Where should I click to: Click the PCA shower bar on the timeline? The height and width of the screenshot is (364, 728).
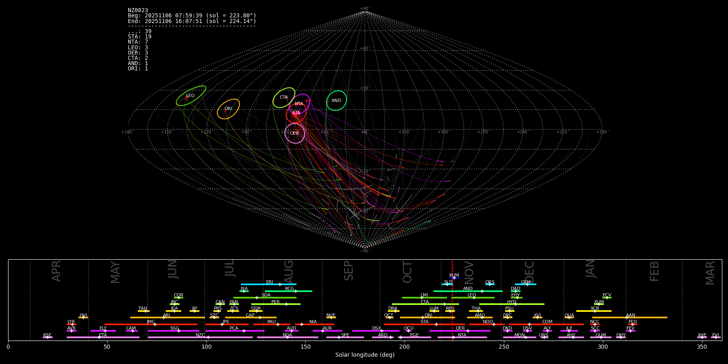pos(235,331)
